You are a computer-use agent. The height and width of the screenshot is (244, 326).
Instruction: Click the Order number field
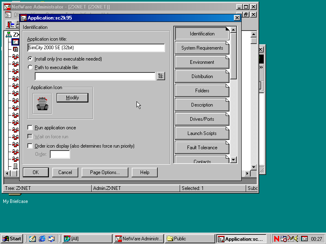(x=60, y=155)
